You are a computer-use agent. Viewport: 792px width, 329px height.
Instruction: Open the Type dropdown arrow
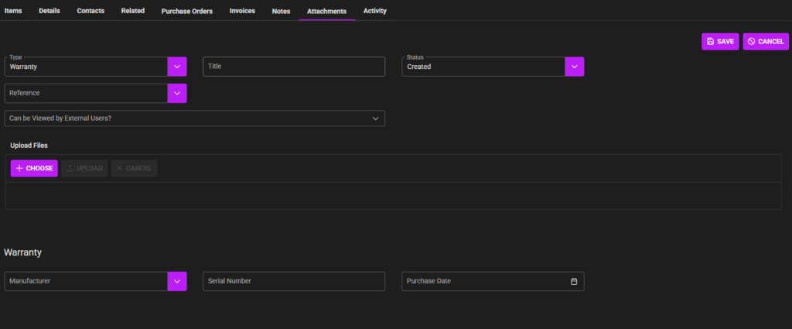tap(177, 67)
